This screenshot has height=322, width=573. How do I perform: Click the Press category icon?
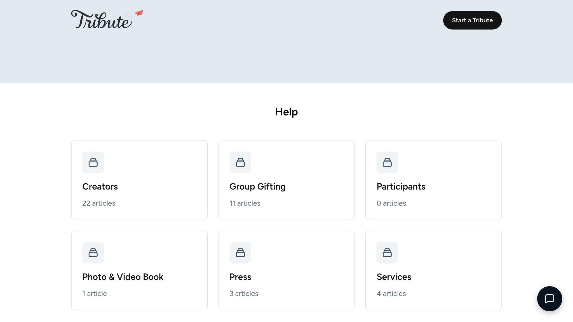click(x=240, y=253)
